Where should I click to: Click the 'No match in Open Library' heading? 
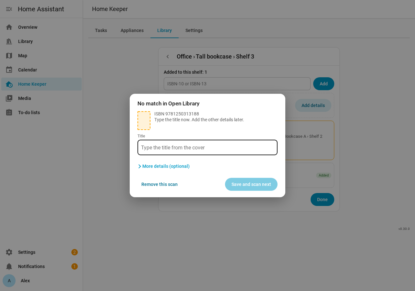168,103
